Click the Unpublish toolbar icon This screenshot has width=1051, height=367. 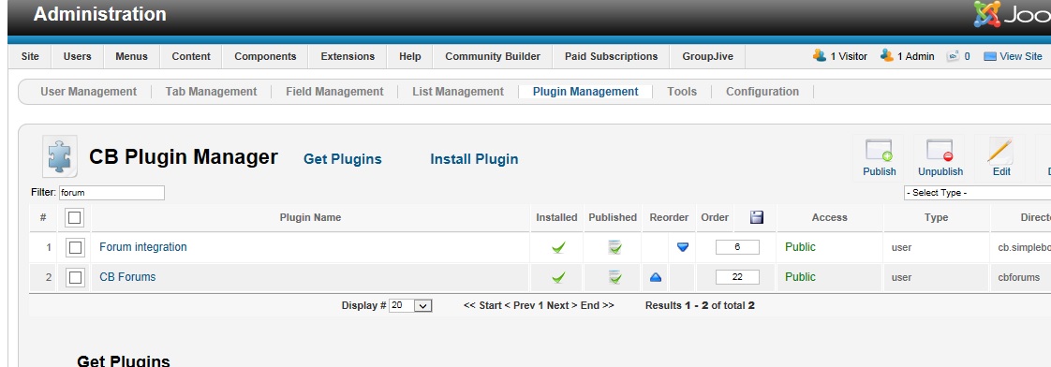(x=940, y=151)
